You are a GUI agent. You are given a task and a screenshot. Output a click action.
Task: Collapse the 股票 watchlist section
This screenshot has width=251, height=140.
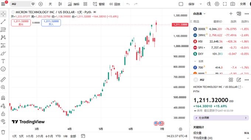pyautogui.click(x=195, y=61)
